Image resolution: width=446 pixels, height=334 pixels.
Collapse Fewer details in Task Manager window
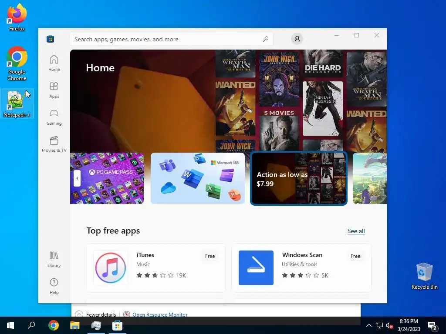95,314
